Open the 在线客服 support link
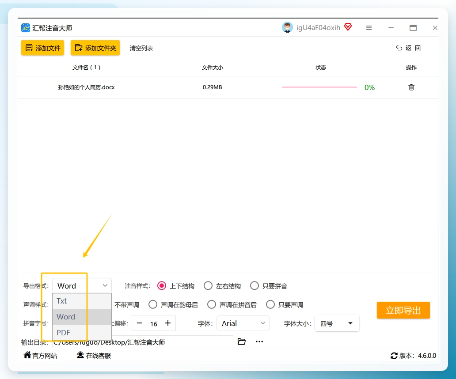The height and width of the screenshot is (379, 456). point(94,356)
